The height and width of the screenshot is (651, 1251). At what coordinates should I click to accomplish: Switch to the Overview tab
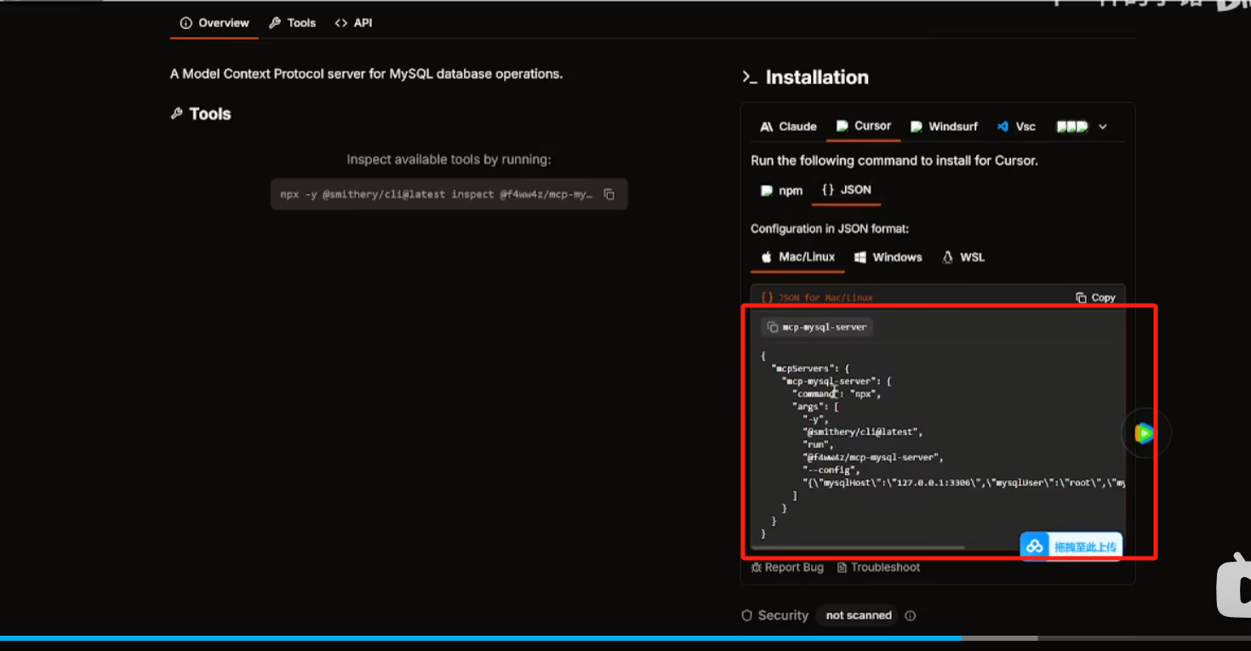pos(214,23)
